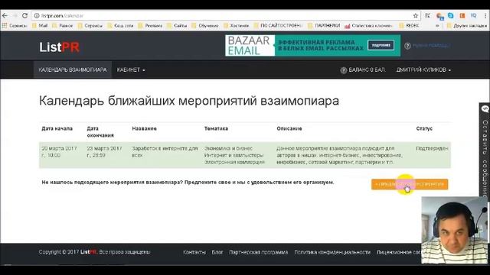Go back using browser back arrow
490x275 pixels.
click(5, 15)
